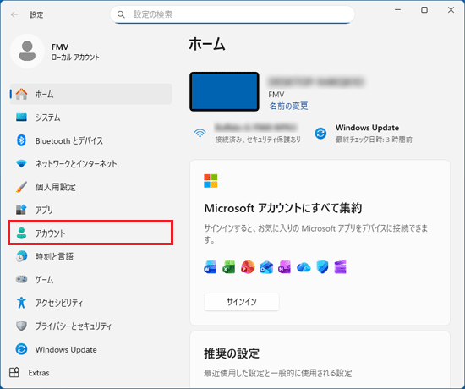The height and width of the screenshot is (389, 465).
Task: Click the 推奨の設定 heading
Action: tap(232, 353)
